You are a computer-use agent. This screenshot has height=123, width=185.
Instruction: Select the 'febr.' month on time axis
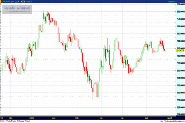click(x=10, y=118)
